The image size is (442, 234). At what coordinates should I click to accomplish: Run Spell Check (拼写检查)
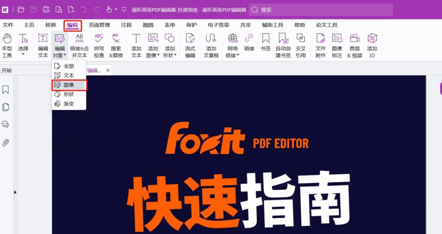pos(99,45)
